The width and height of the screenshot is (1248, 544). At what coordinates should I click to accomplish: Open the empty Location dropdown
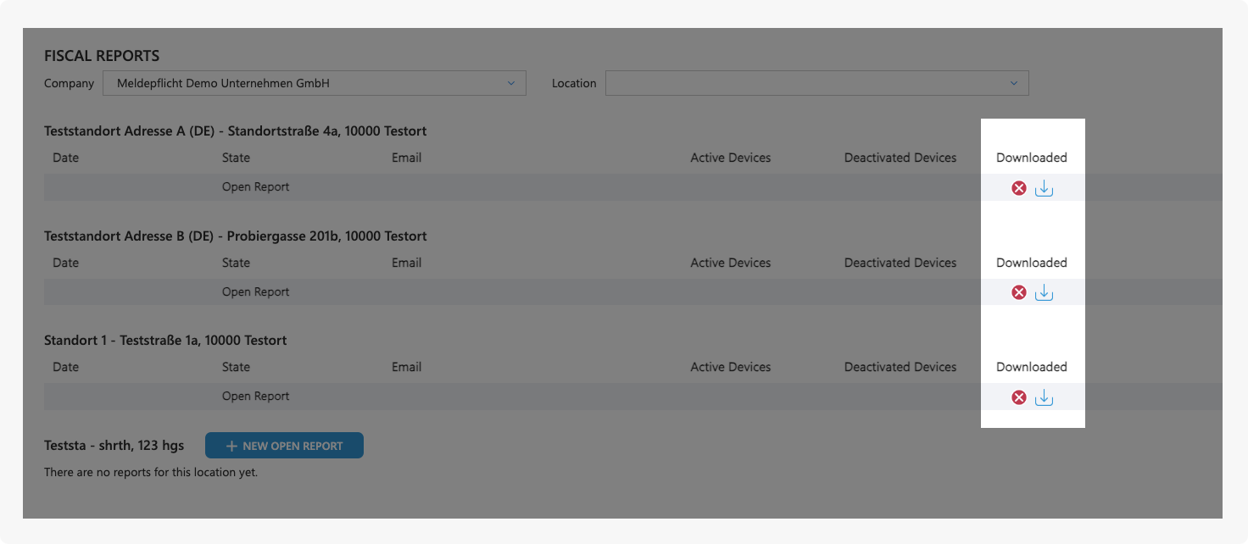816,83
